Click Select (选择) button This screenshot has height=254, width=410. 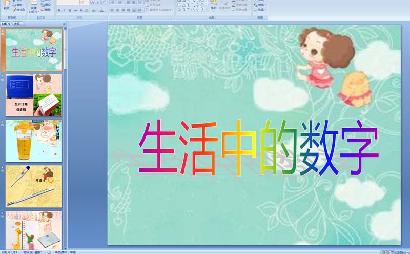(x=260, y=10)
